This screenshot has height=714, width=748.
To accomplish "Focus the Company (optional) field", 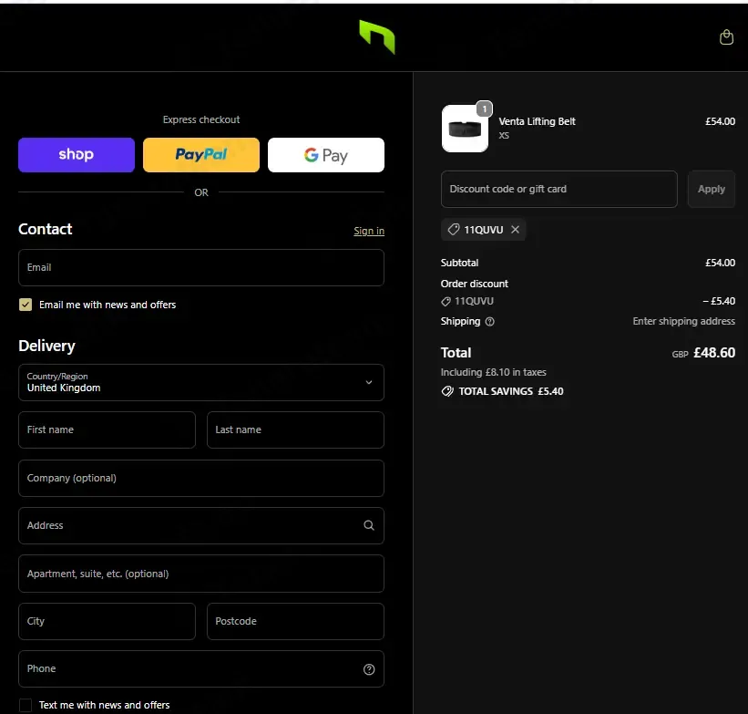I will (201, 478).
